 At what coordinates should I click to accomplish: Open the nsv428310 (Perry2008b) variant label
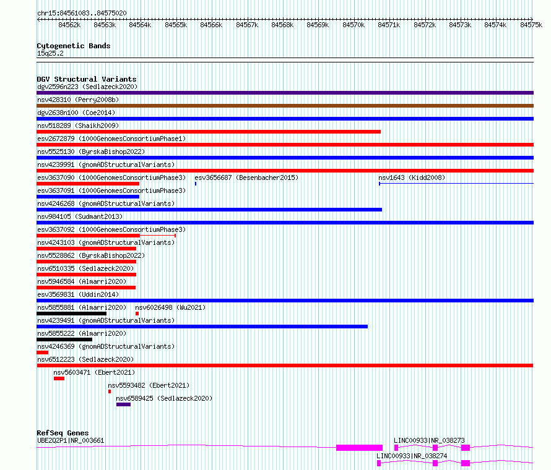[x=78, y=100]
